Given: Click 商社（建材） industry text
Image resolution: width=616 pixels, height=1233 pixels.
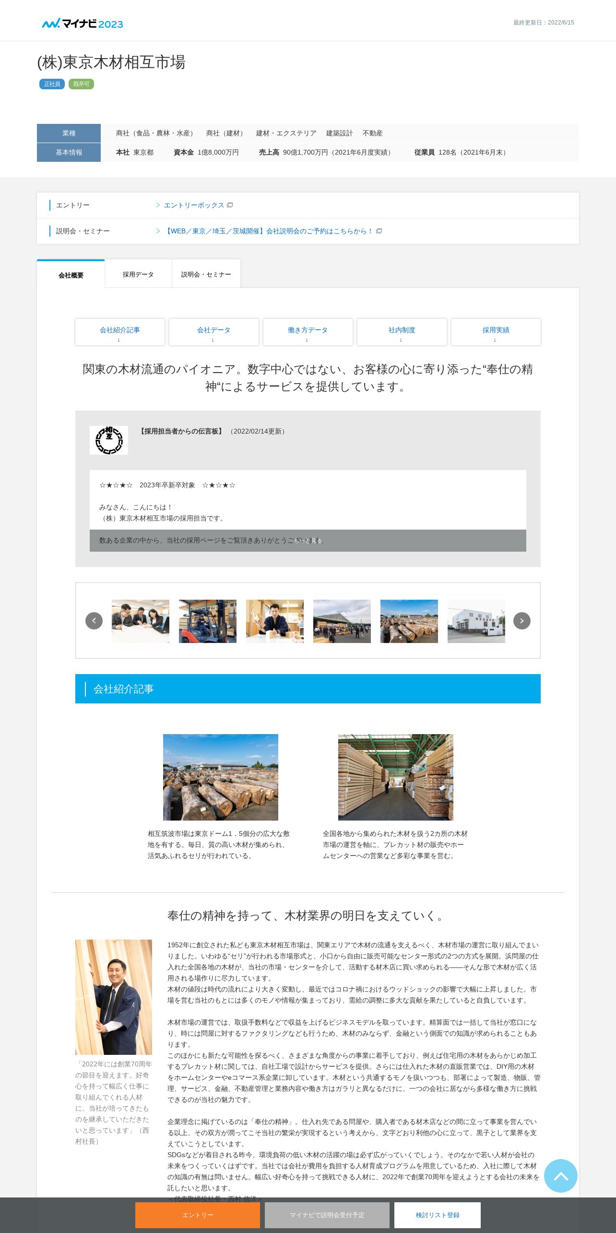Looking at the screenshot, I should pos(226,133).
